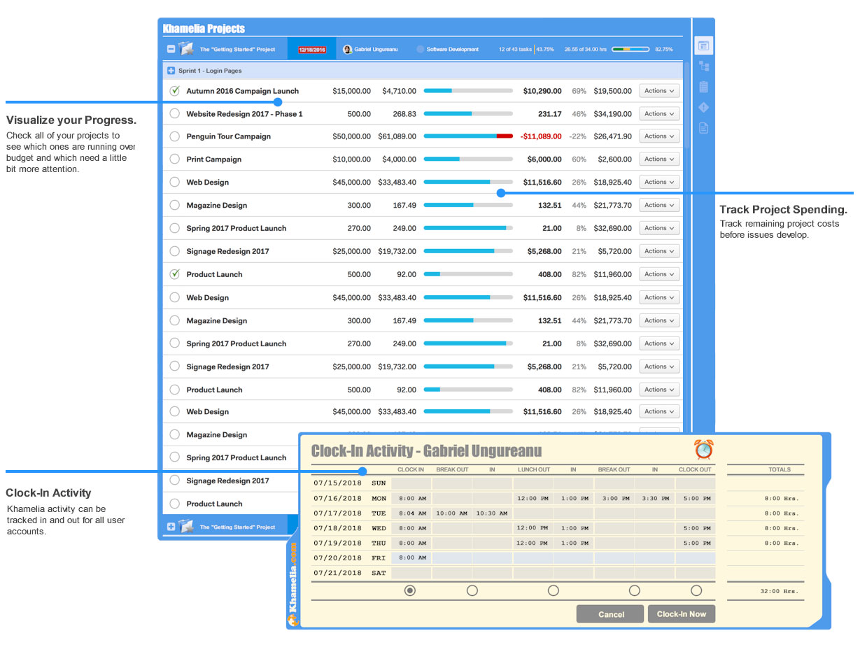Click the empty clock-in field for SUN 07/15/2018
The height and width of the screenshot is (647, 860).
click(411, 483)
